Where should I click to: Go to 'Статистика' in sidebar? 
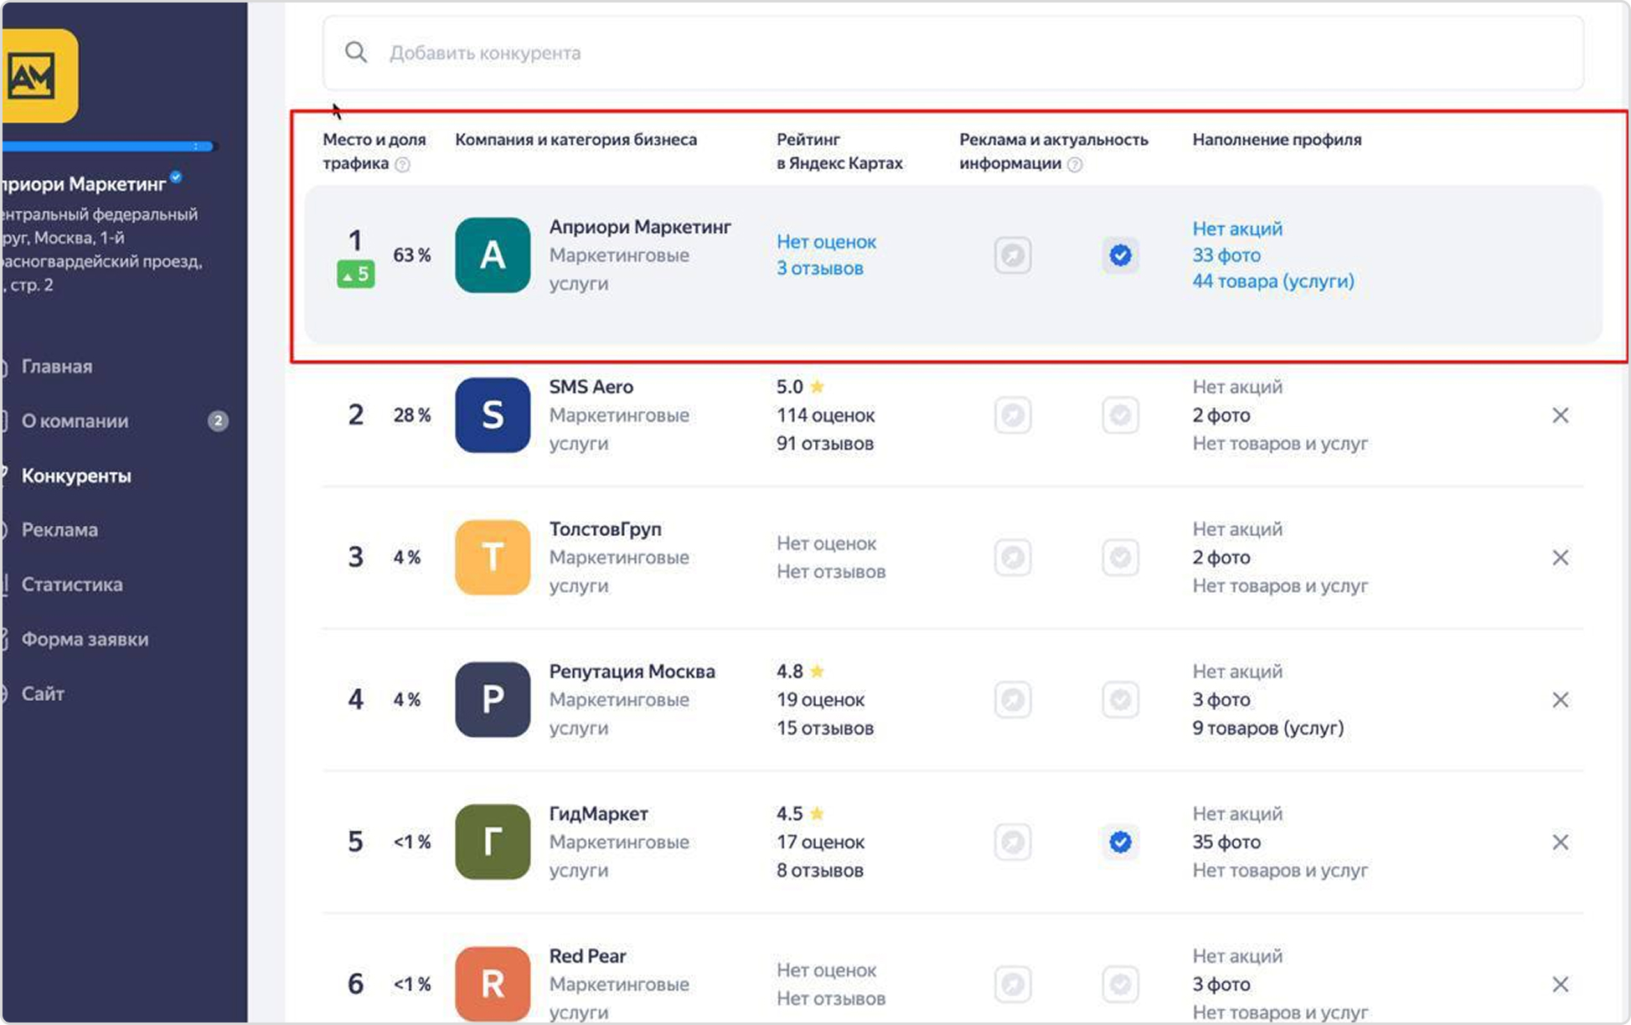[72, 585]
